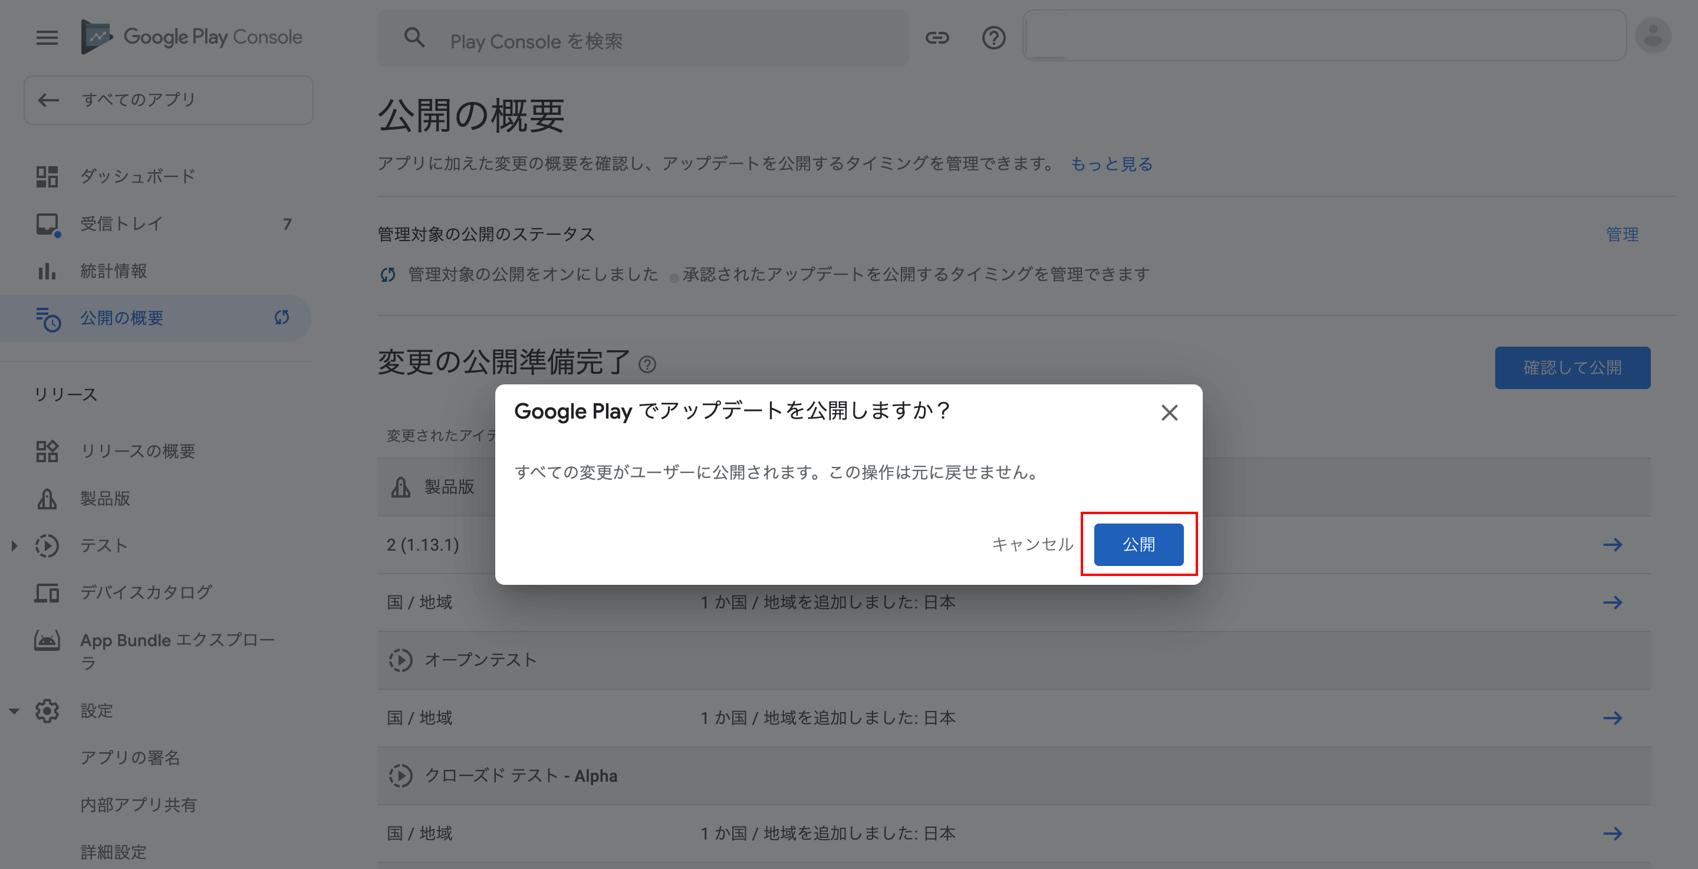Click the App Bundle エクスプローラ android icon

tap(47, 640)
